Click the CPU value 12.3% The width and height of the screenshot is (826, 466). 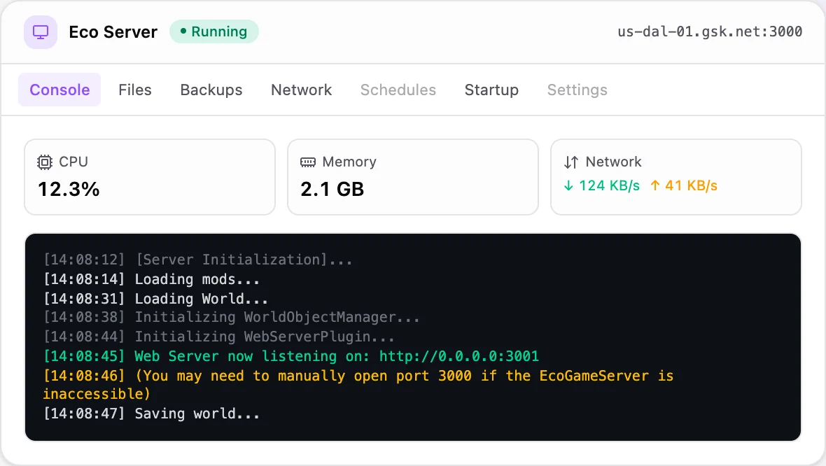coord(69,189)
